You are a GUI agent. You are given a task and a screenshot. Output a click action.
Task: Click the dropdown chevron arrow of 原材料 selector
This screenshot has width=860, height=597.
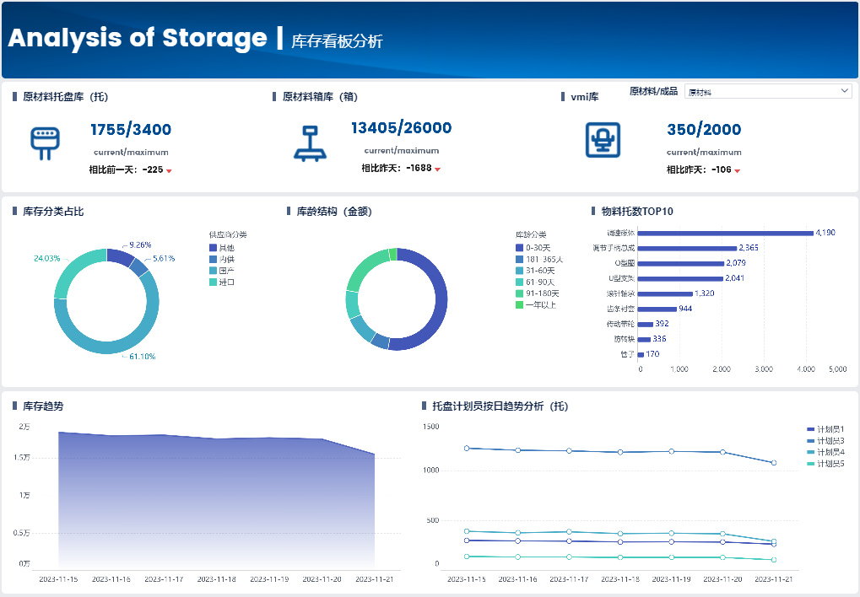click(x=844, y=91)
